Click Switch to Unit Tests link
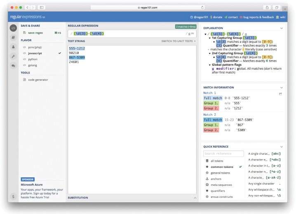Screen dimensions: 296x214 coord(178,41)
